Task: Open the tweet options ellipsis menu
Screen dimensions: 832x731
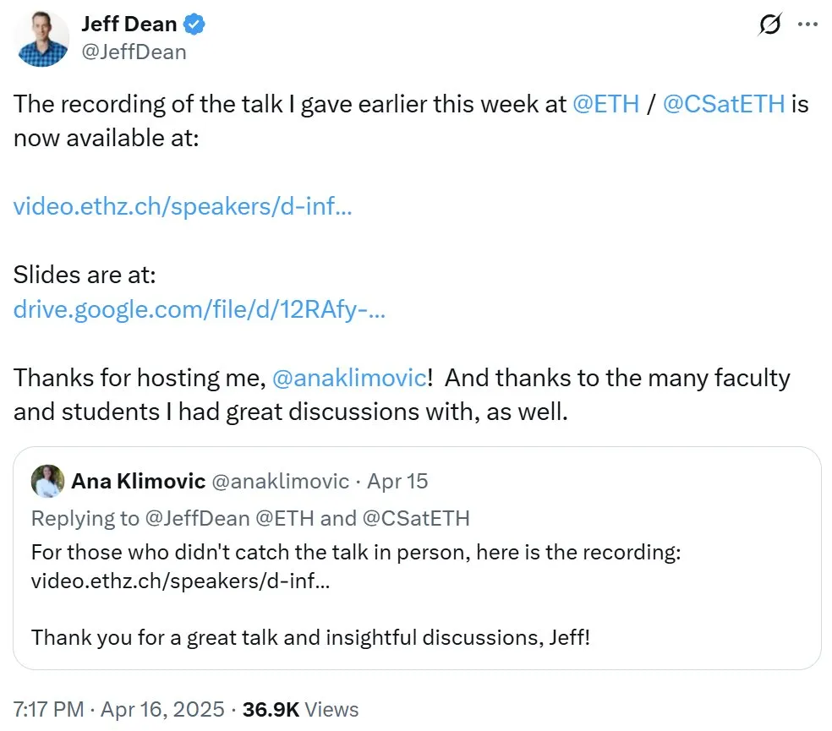Action: tap(807, 25)
